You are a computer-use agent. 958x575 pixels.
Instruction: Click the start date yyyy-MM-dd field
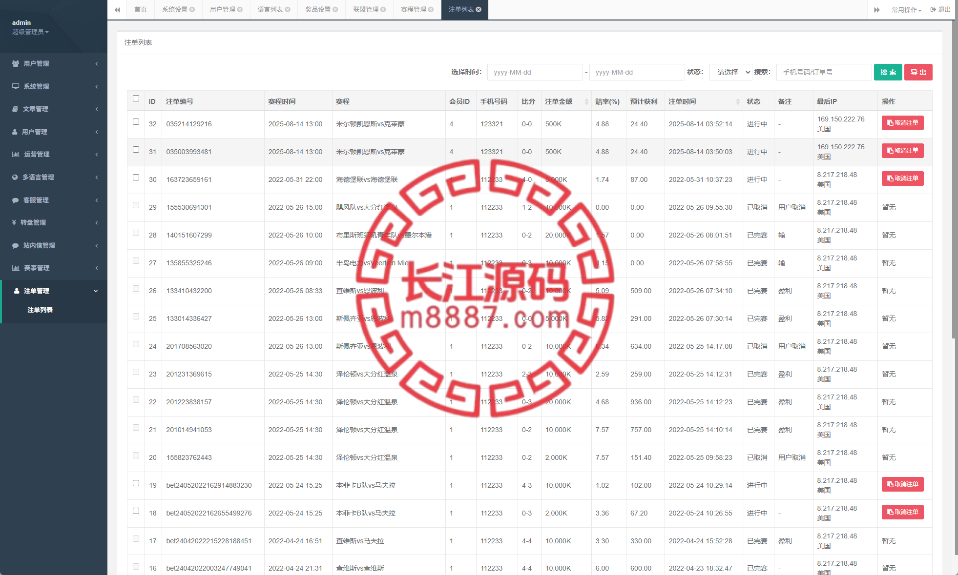[x=535, y=72]
